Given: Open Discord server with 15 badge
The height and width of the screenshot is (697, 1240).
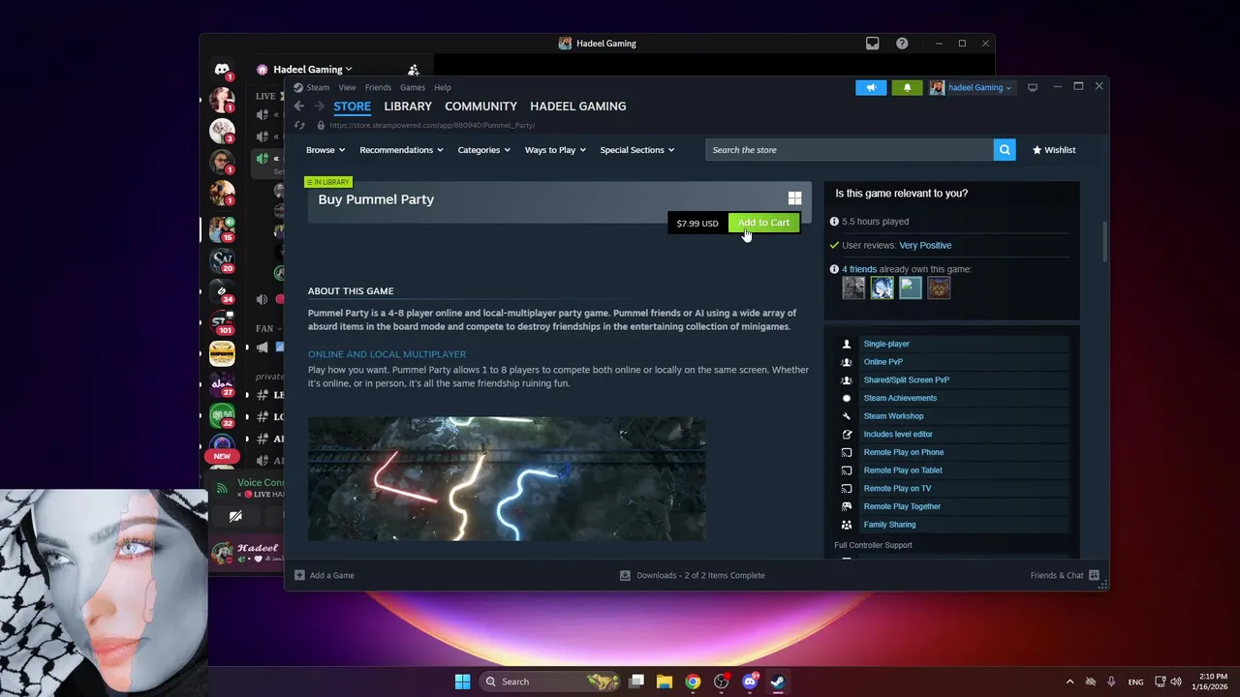Looking at the screenshot, I should [x=222, y=229].
